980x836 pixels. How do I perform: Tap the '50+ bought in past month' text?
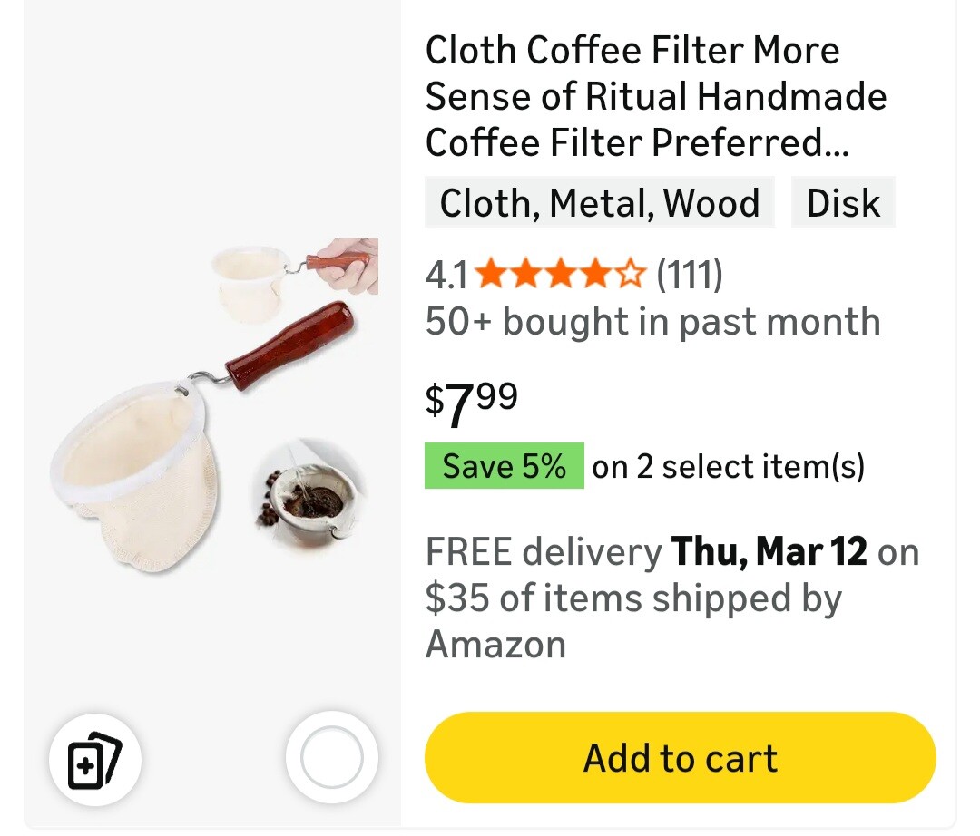(x=652, y=322)
